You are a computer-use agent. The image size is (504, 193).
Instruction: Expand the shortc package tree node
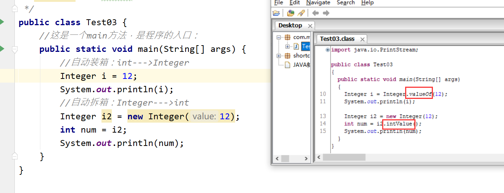tap(279, 56)
